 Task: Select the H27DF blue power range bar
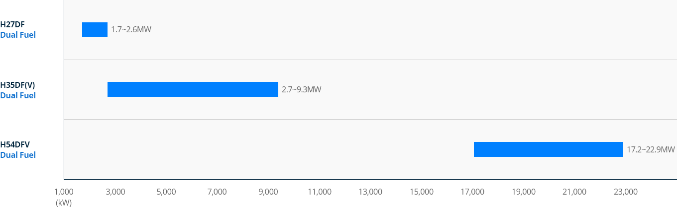(x=95, y=30)
